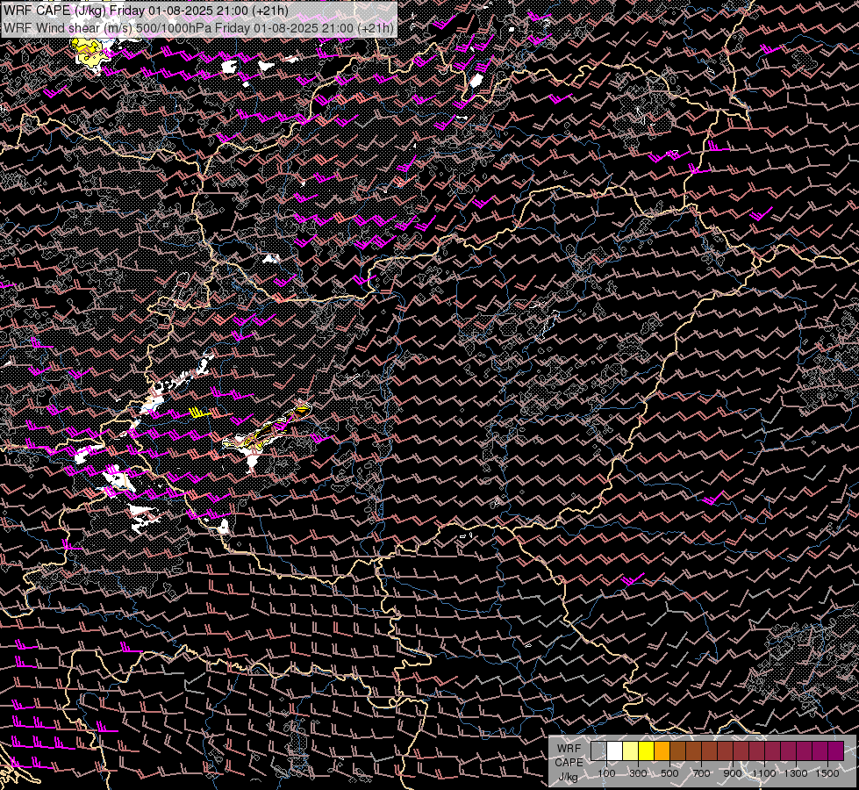Click the 1300 legend tick label

(x=796, y=773)
